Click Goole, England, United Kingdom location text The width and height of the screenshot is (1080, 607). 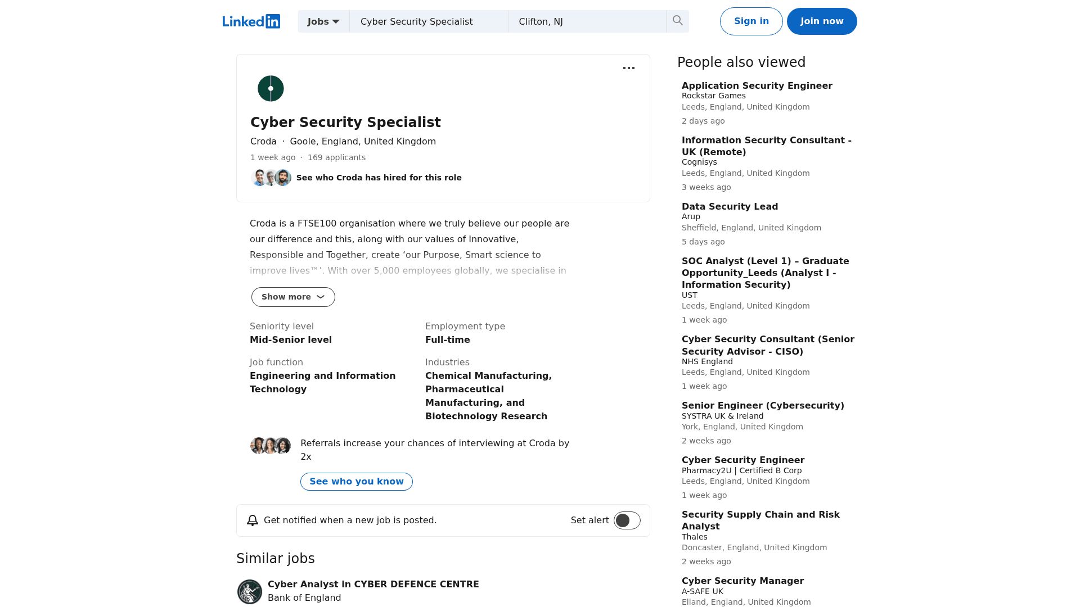pos(363,142)
